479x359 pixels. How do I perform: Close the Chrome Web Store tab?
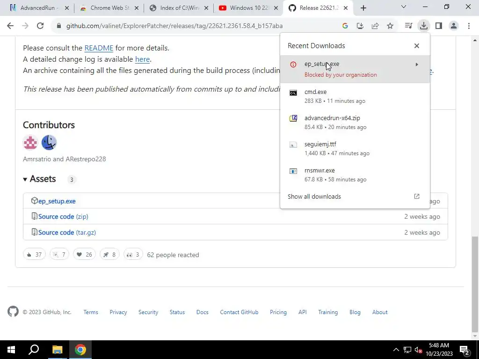click(x=137, y=8)
